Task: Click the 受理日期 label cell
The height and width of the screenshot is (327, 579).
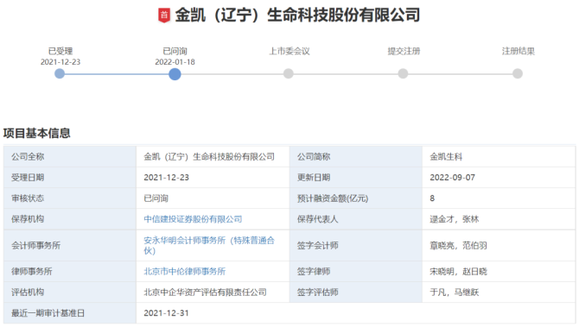Action: pyautogui.click(x=70, y=178)
